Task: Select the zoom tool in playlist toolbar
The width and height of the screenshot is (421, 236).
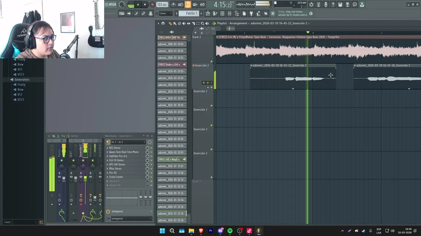Action: pos(202,23)
